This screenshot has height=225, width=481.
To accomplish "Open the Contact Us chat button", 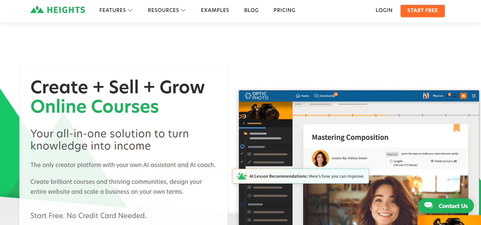I will [x=446, y=206].
